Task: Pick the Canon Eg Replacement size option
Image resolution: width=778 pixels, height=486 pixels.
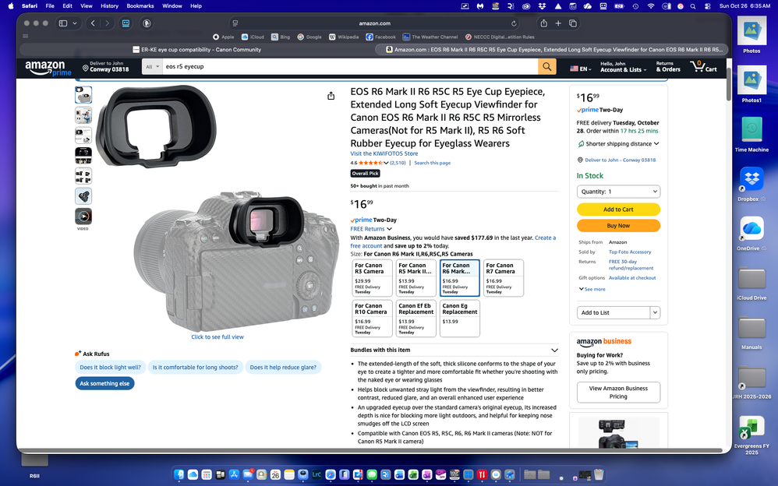Action: tap(459, 318)
